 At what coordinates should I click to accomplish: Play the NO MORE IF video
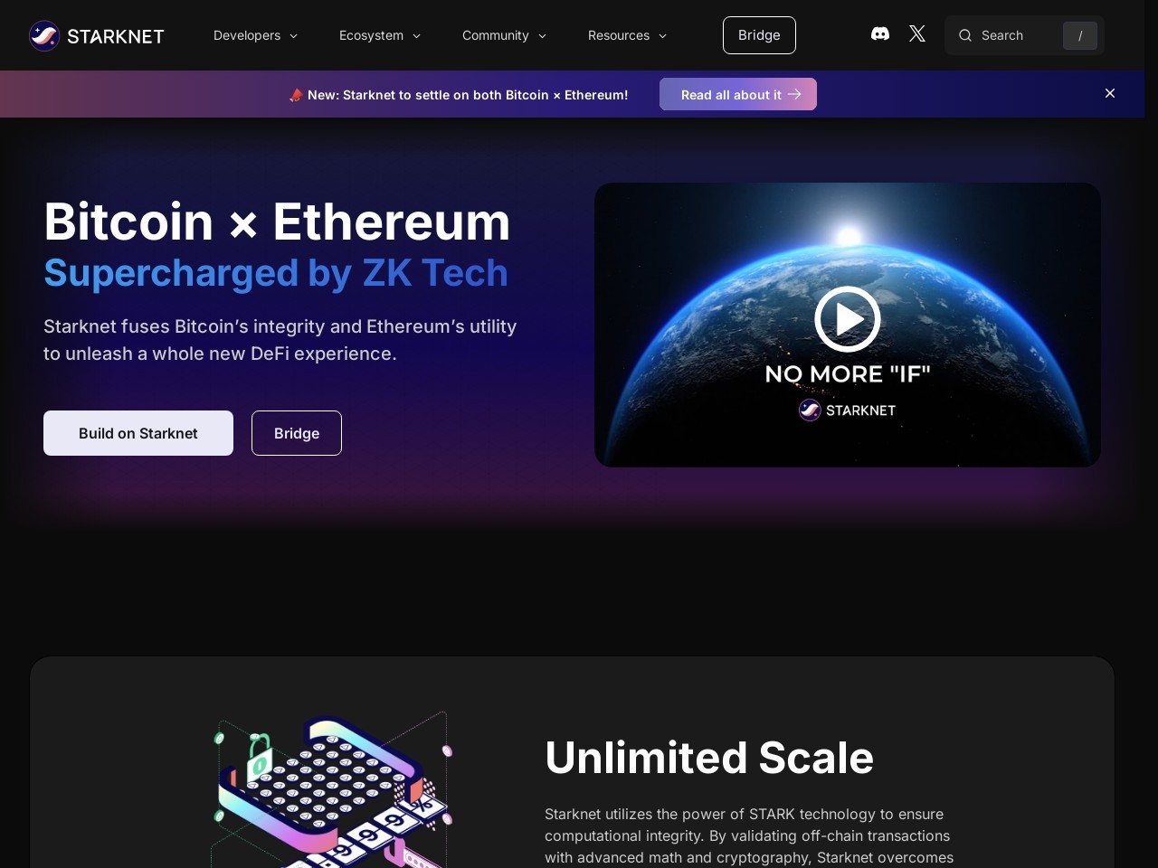click(848, 318)
